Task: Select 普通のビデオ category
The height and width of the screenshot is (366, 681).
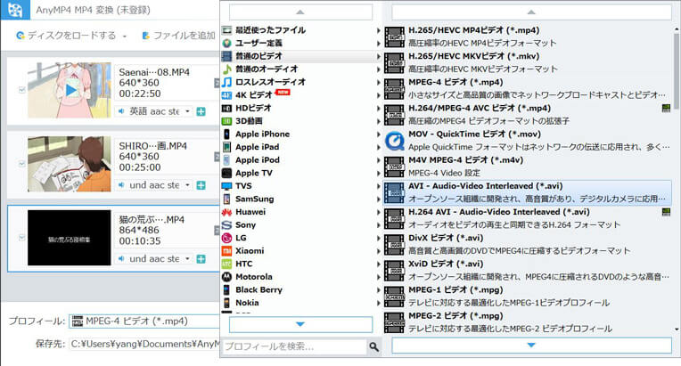Action: (x=301, y=56)
